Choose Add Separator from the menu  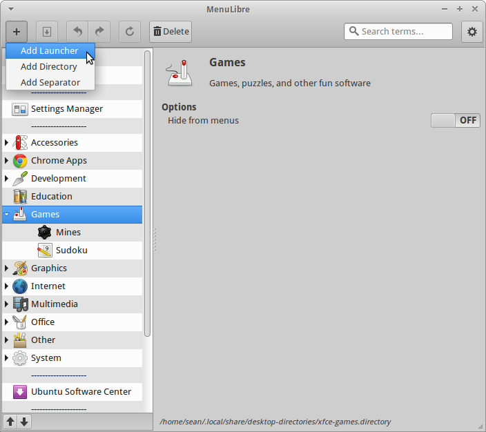click(50, 82)
